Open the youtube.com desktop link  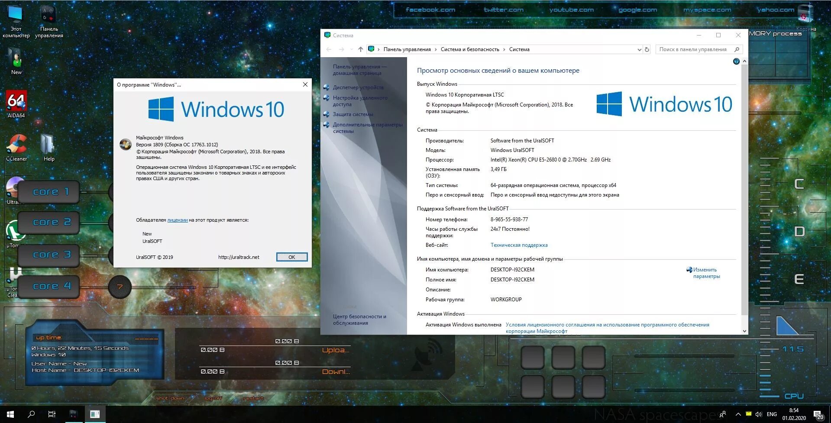[x=571, y=10]
